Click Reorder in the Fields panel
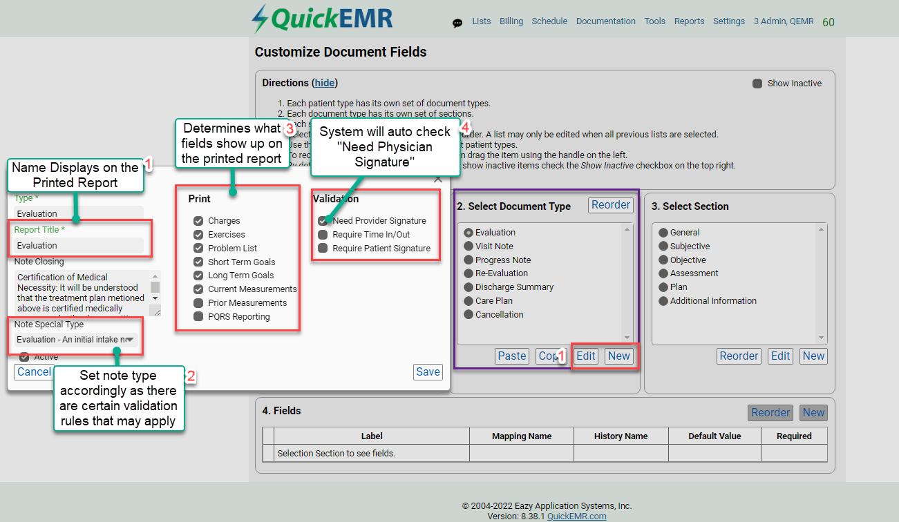The height and width of the screenshot is (522, 899). pos(770,413)
